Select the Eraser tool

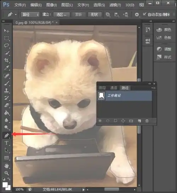(x=6, y=105)
